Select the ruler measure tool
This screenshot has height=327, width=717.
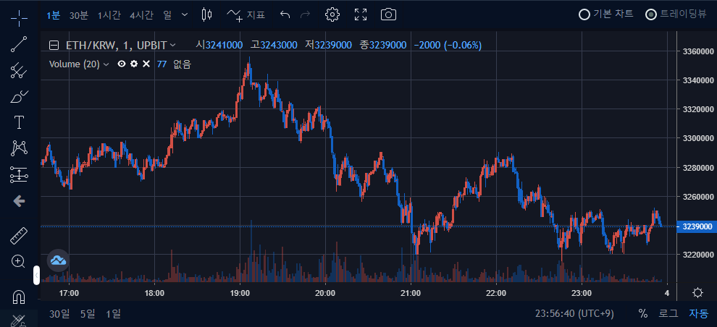(x=19, y=236)
